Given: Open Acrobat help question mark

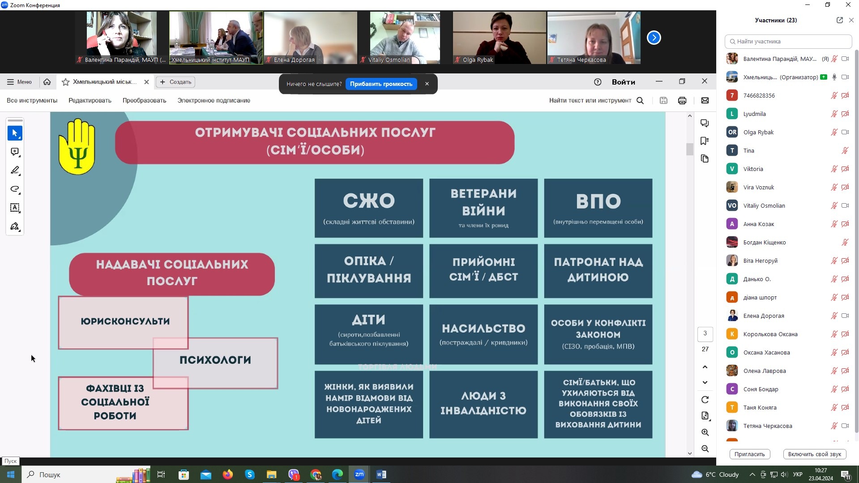Looking at the screenshot, I should tap(598, 82).
